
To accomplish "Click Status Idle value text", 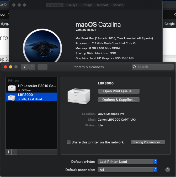I will 100,125.
